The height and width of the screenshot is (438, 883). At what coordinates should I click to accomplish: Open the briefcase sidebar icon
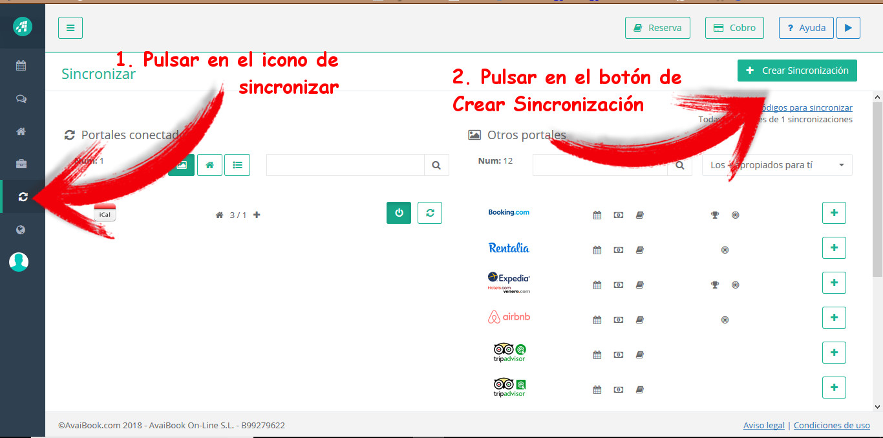[x=21, y=164]
